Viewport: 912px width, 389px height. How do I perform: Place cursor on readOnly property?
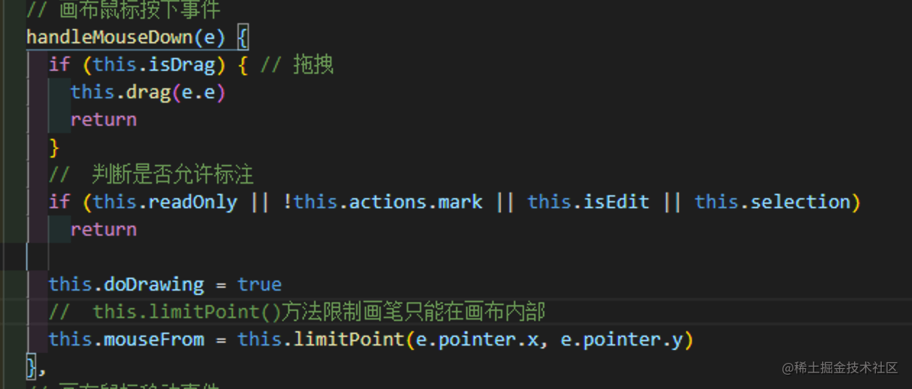click(193, 202)
